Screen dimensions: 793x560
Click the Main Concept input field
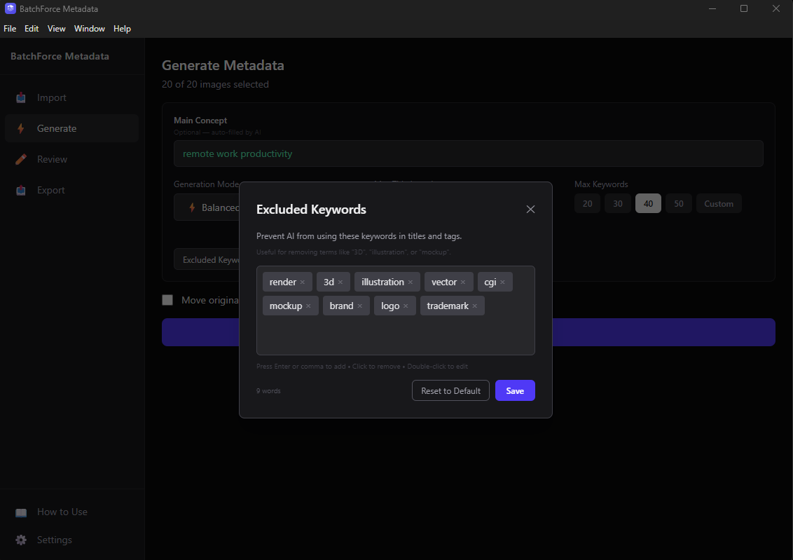tap(468, 153)
